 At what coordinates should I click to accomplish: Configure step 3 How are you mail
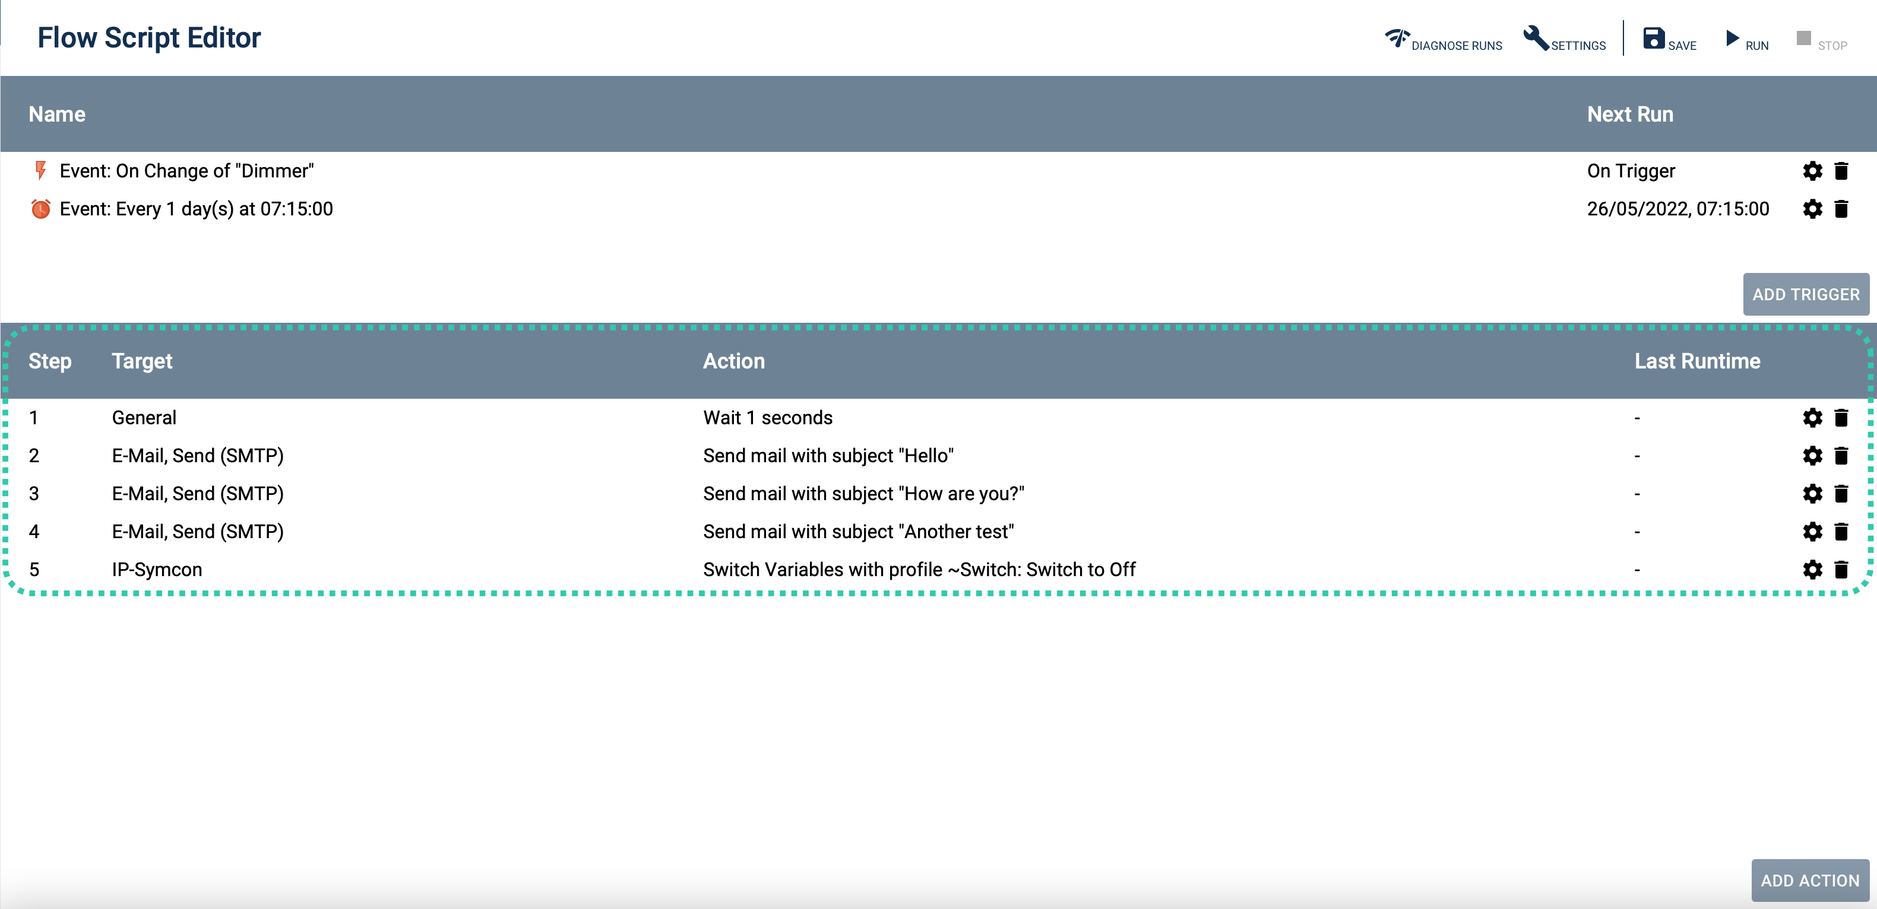[x=1812, y=494]
